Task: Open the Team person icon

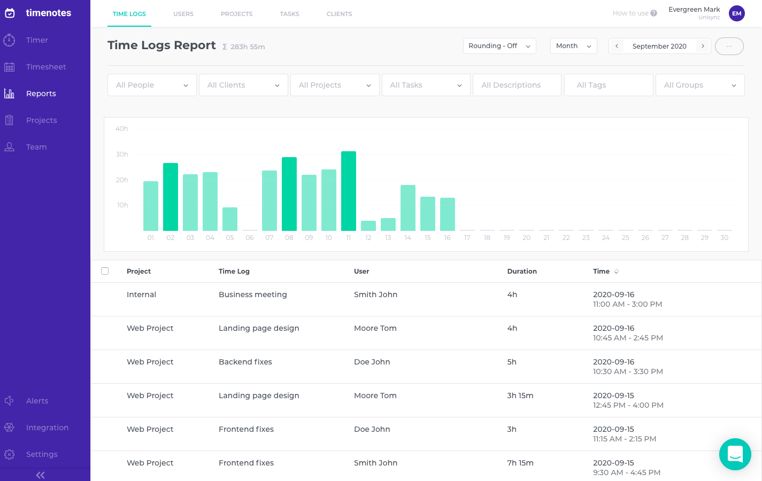Action: (x=9, y=147)
